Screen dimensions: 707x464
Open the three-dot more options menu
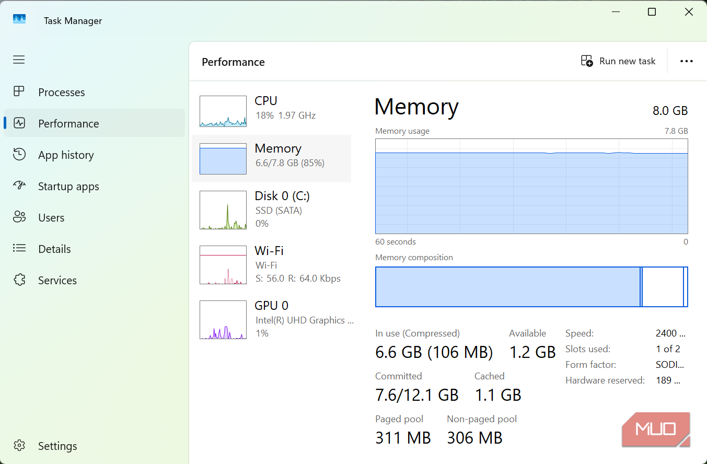click(687, 61)
